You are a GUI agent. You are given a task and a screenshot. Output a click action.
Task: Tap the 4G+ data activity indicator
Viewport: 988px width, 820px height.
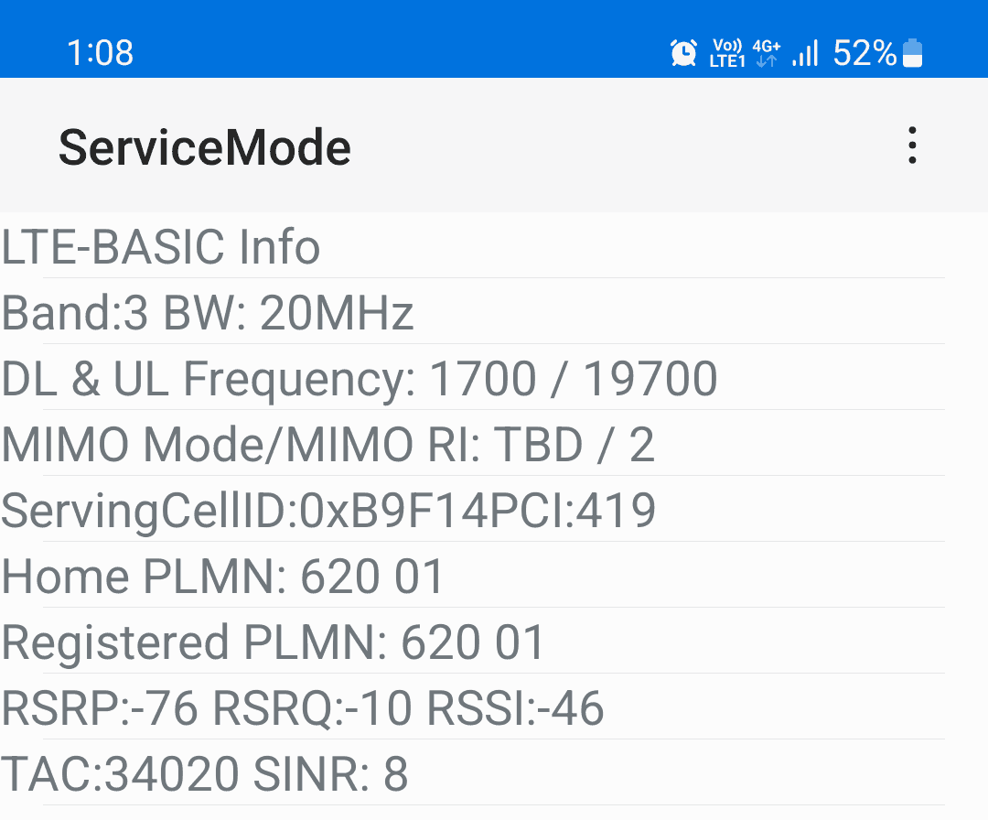765,44
